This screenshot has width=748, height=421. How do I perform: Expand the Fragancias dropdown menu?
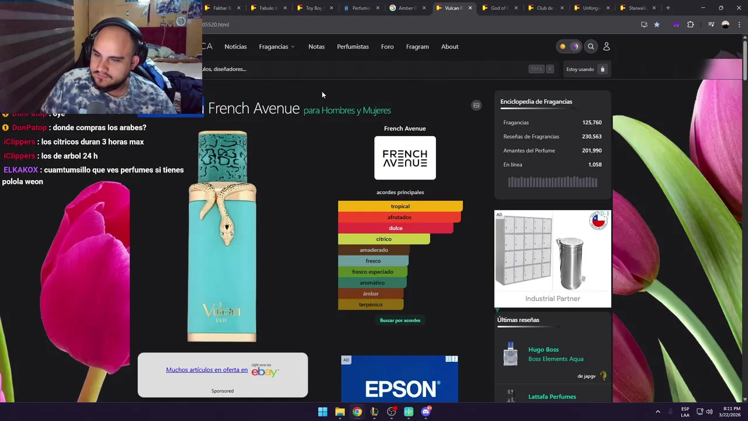[277, 47]
